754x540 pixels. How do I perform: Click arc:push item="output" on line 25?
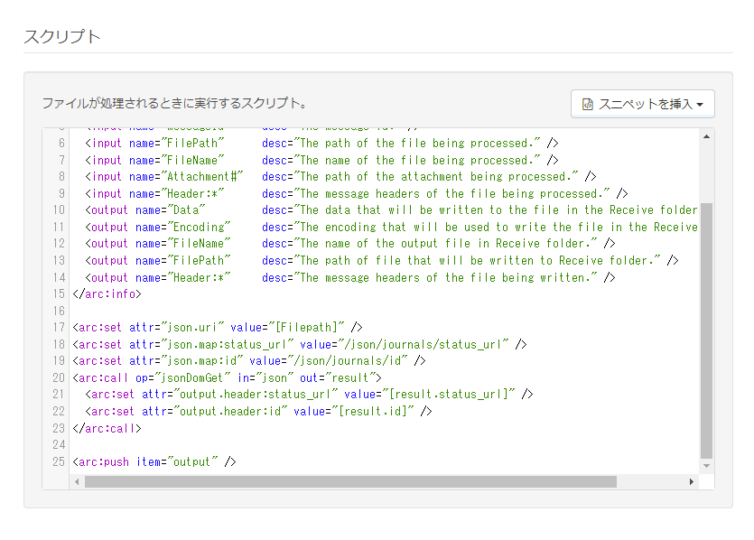[154, 461]
